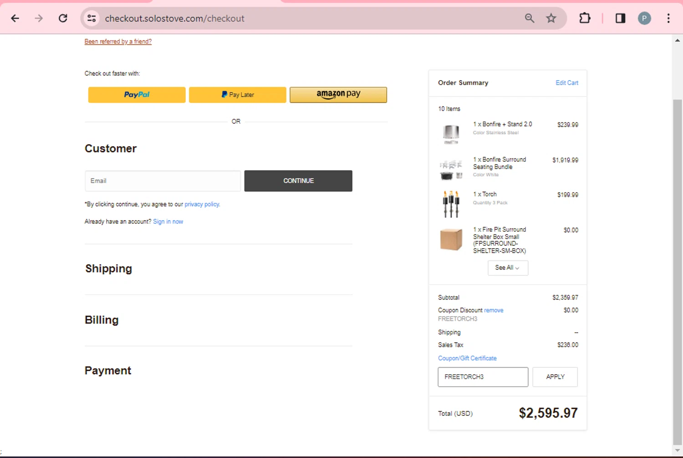Bookmark this page with the star
The image size is (683, 458).
[551, 18]
